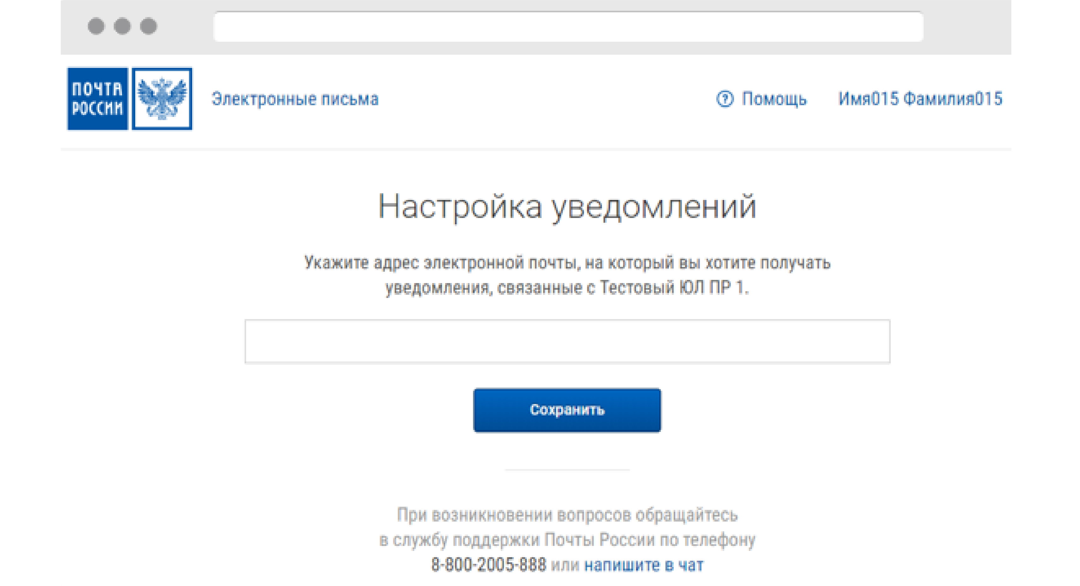Focus the notification email address field
Image resolution: width=1080 pixels, height=586 pixels.
[x=567, y=341]
